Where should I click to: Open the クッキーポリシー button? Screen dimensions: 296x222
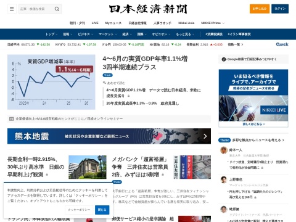point(79,210)
